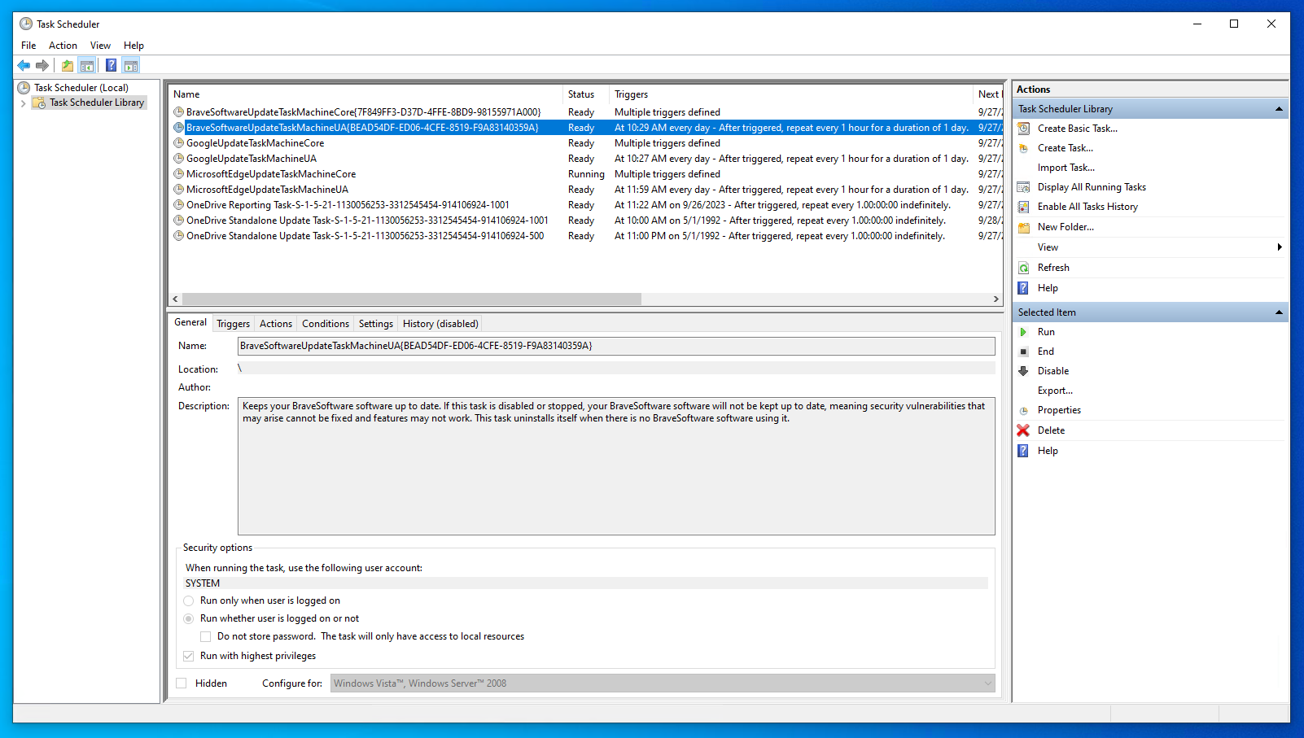Screen dimensions: 1304x738
Task: Refresh the task list
Action: click(1053, 267)
